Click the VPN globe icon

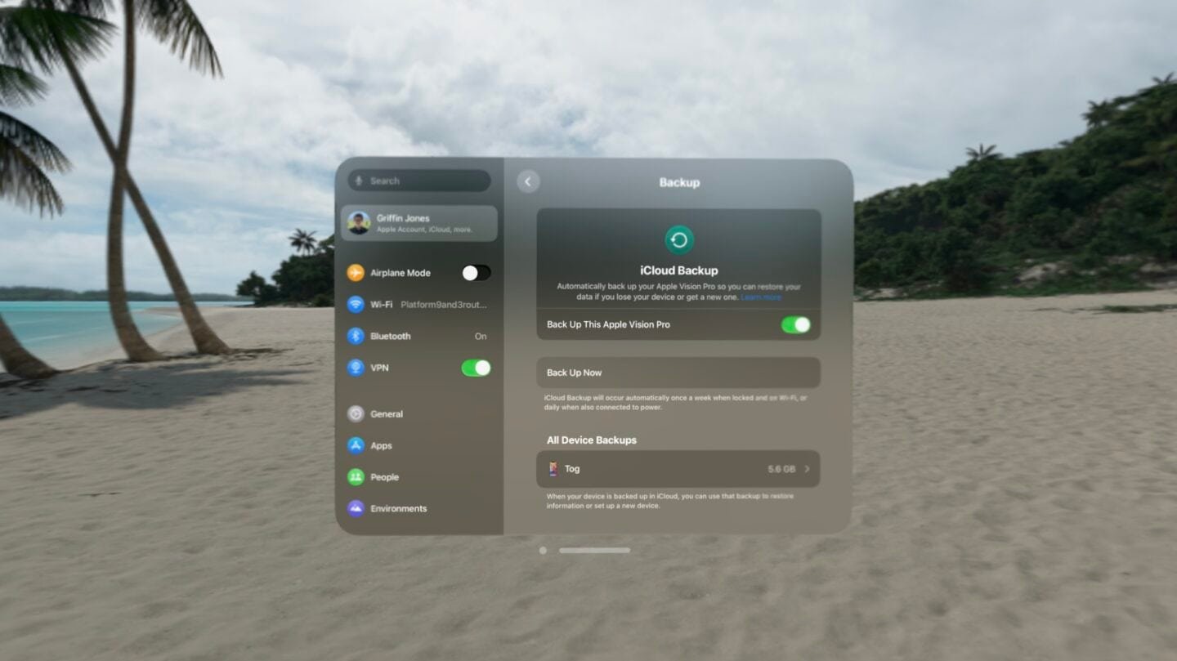coord(356,368)
